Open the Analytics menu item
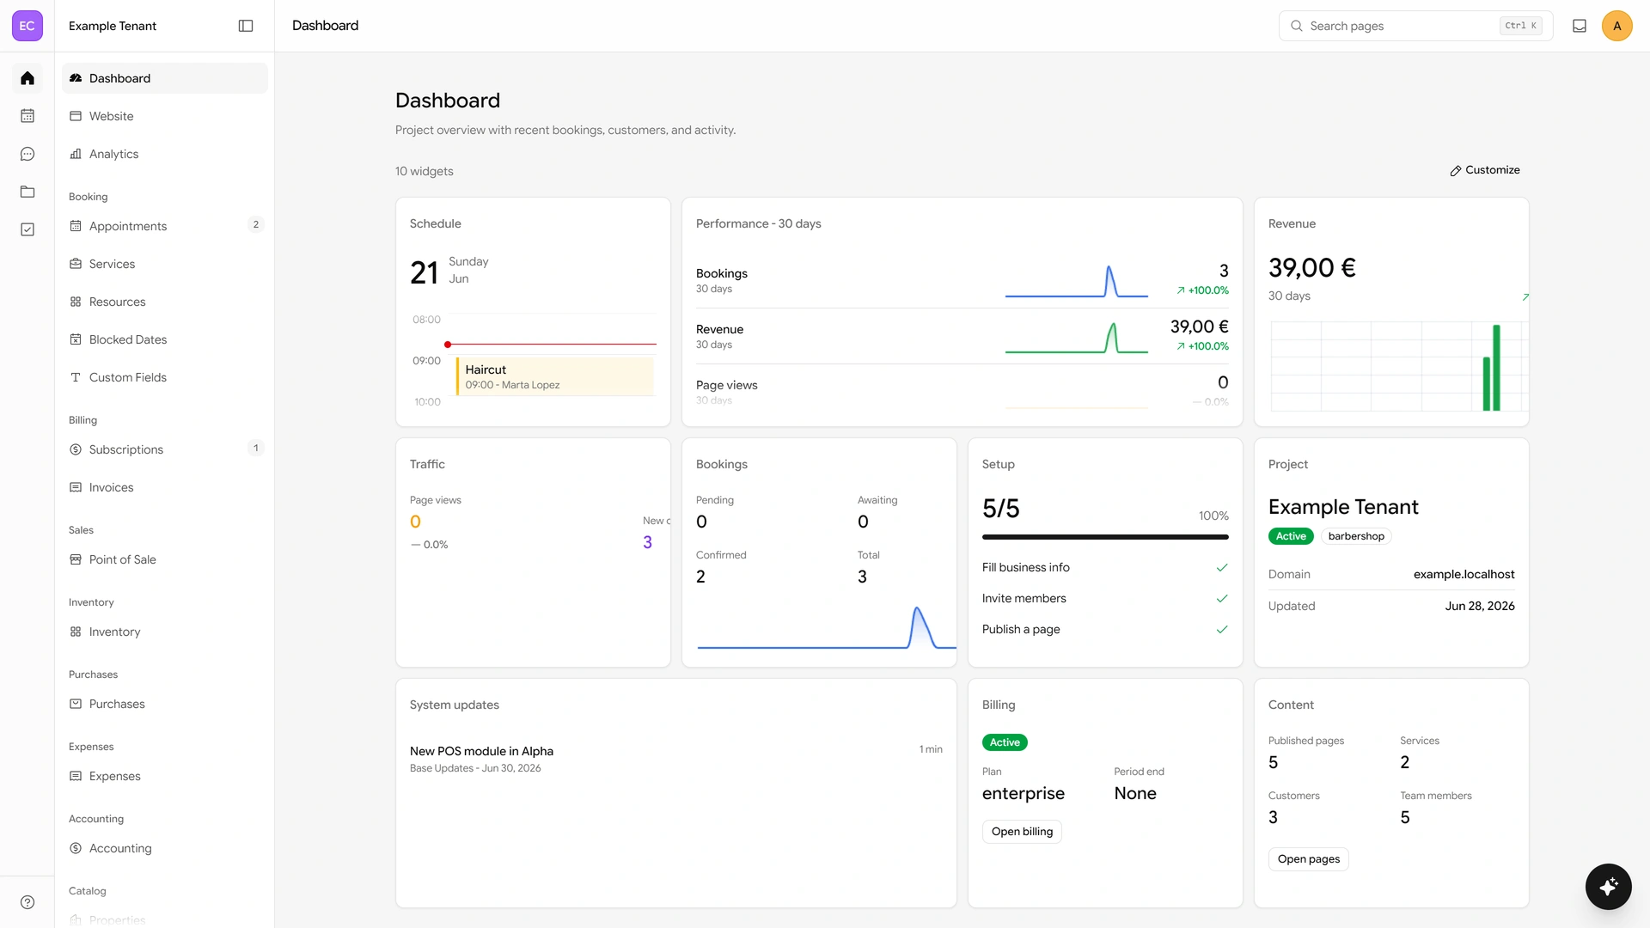 (x=165, y=154)
